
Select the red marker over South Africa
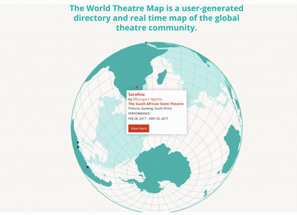click(x=137, y=87)
